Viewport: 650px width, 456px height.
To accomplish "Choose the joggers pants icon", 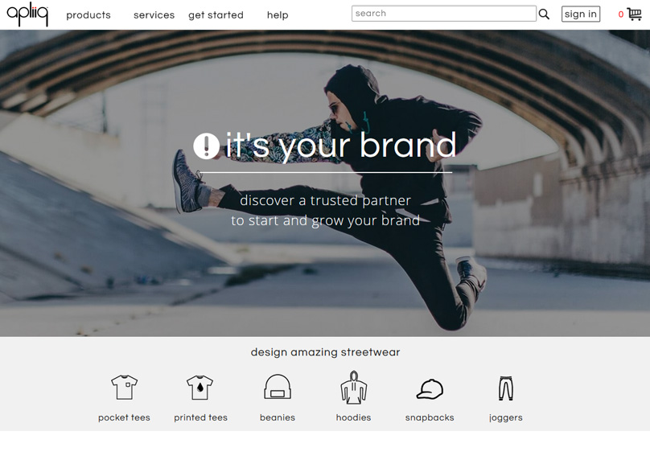I will [505, 388].
